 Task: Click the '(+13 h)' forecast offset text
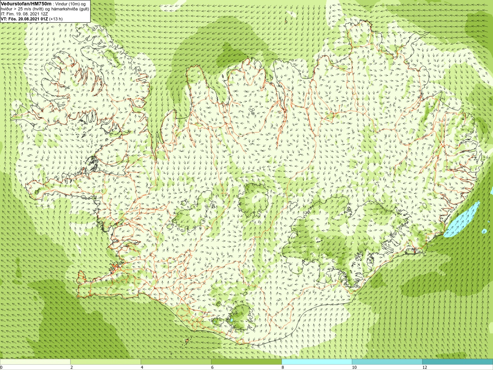pos(56,19)
